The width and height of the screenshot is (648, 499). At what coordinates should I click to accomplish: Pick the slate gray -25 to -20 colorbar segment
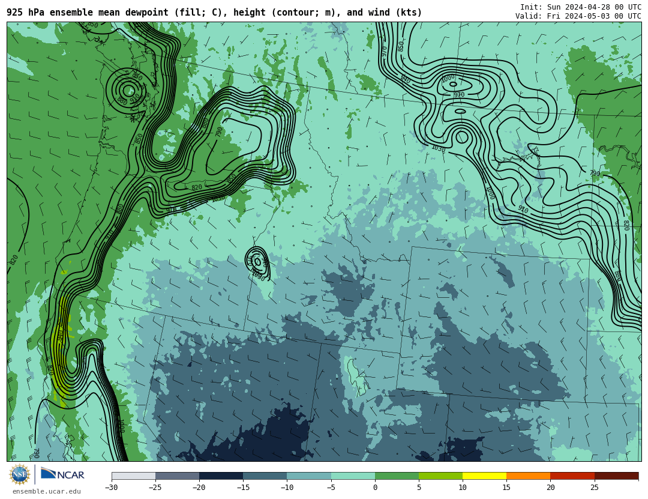pos(177,476)
